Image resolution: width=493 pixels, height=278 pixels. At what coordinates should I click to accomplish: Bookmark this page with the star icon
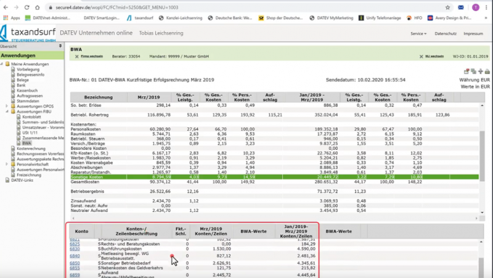[447, 7]
